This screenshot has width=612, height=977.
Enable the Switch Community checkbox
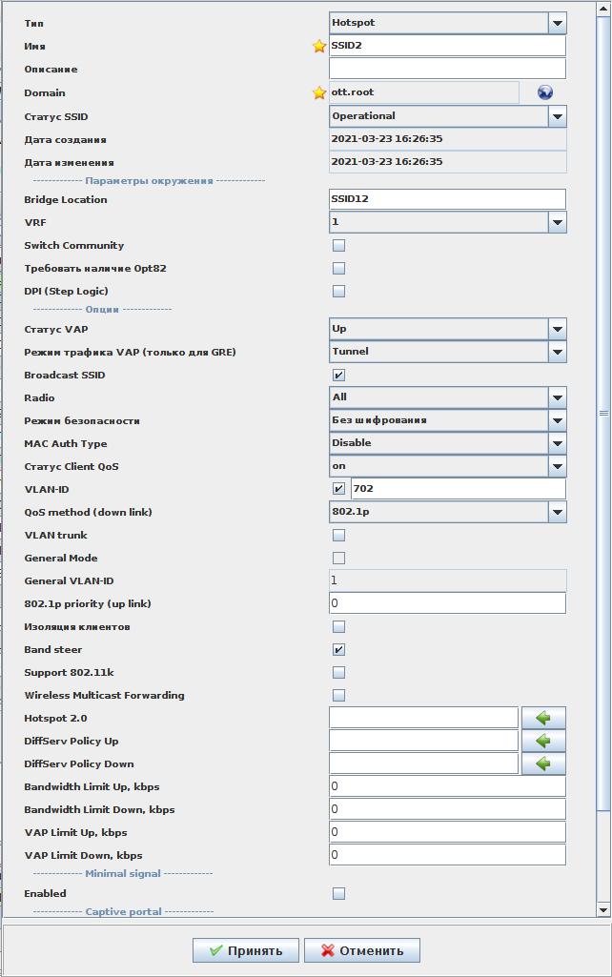pos(338,246)
